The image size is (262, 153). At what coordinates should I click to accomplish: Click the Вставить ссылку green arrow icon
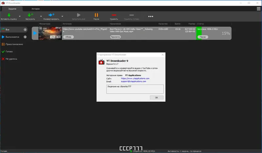coord(9,15)
